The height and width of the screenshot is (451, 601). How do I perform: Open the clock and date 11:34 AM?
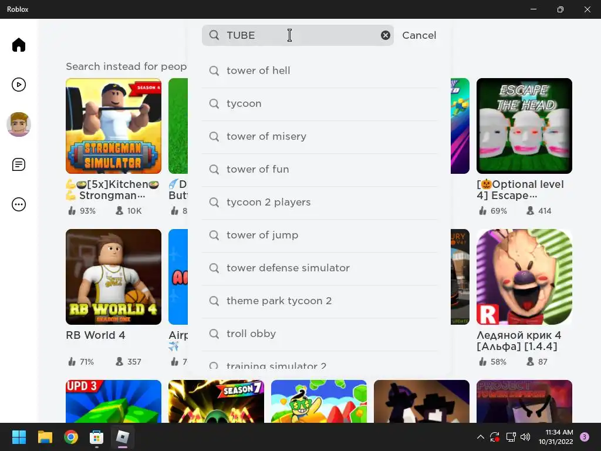point(556,437)
